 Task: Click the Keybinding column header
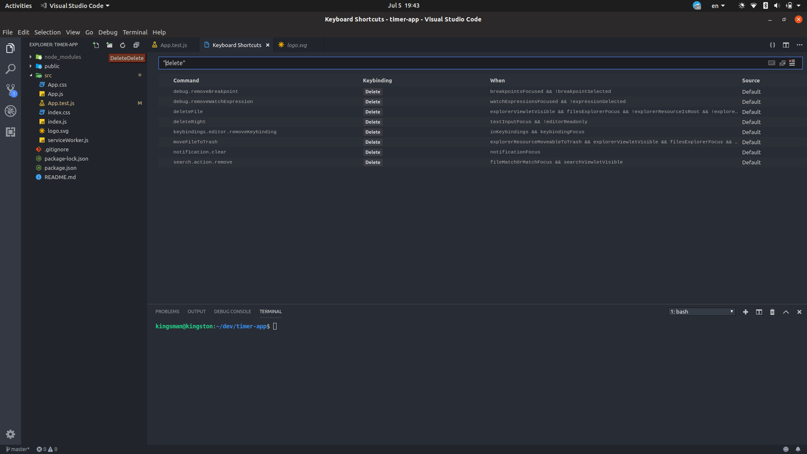[x=377, y=81]
